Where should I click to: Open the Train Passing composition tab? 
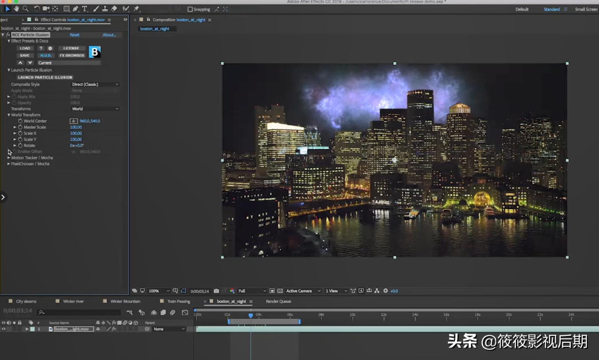(178, 302)
